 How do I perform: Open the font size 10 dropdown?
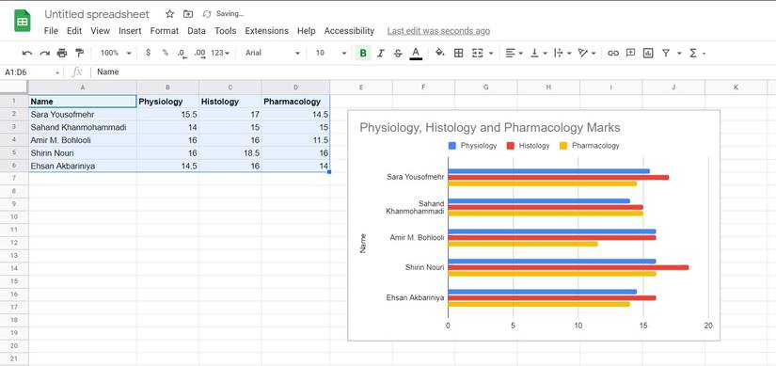pyautogui.click(x=330, y=53)
